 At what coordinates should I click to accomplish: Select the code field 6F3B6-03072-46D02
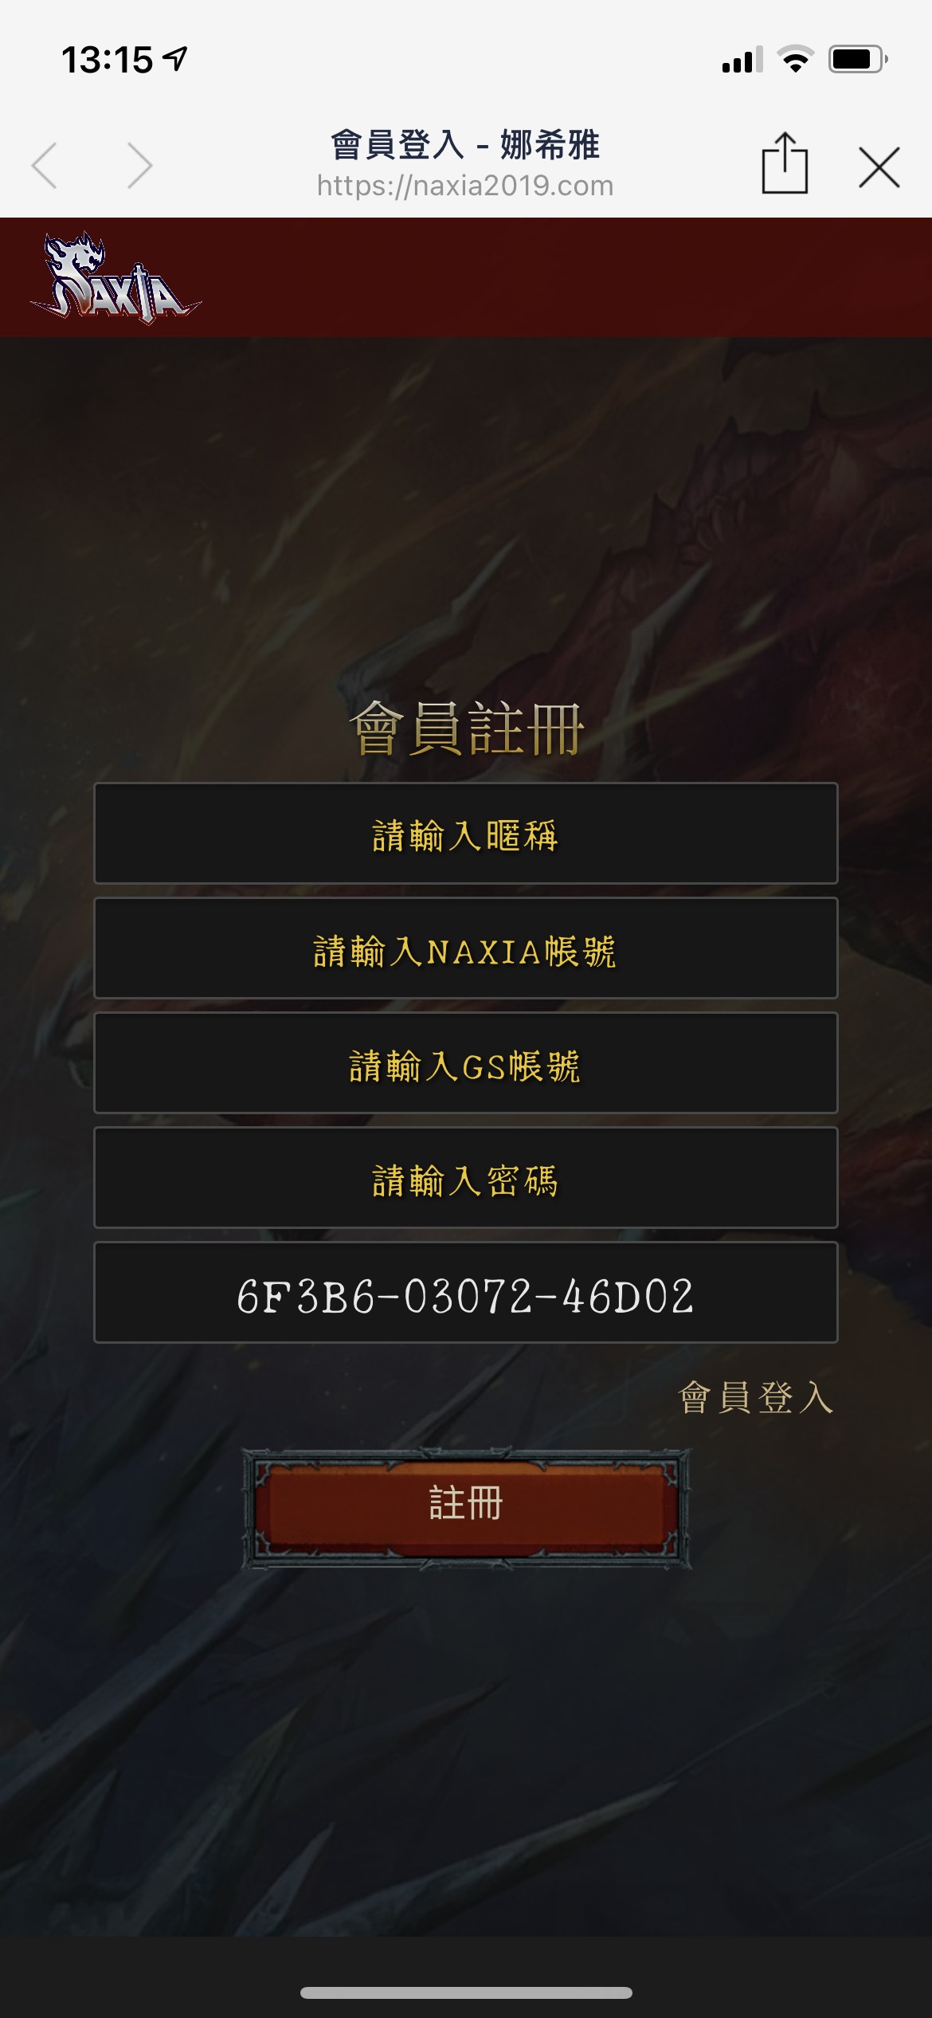pos(466,1292)
